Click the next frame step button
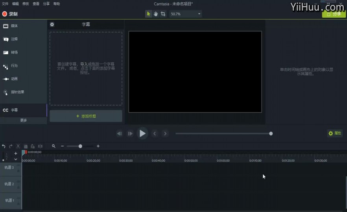This screenshot has height=212, width=347. [x=130, y=133]
